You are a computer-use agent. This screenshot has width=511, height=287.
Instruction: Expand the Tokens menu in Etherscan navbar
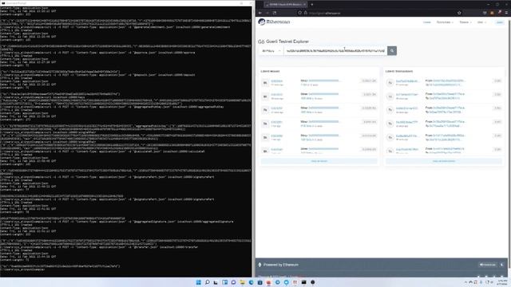(465, 22)
